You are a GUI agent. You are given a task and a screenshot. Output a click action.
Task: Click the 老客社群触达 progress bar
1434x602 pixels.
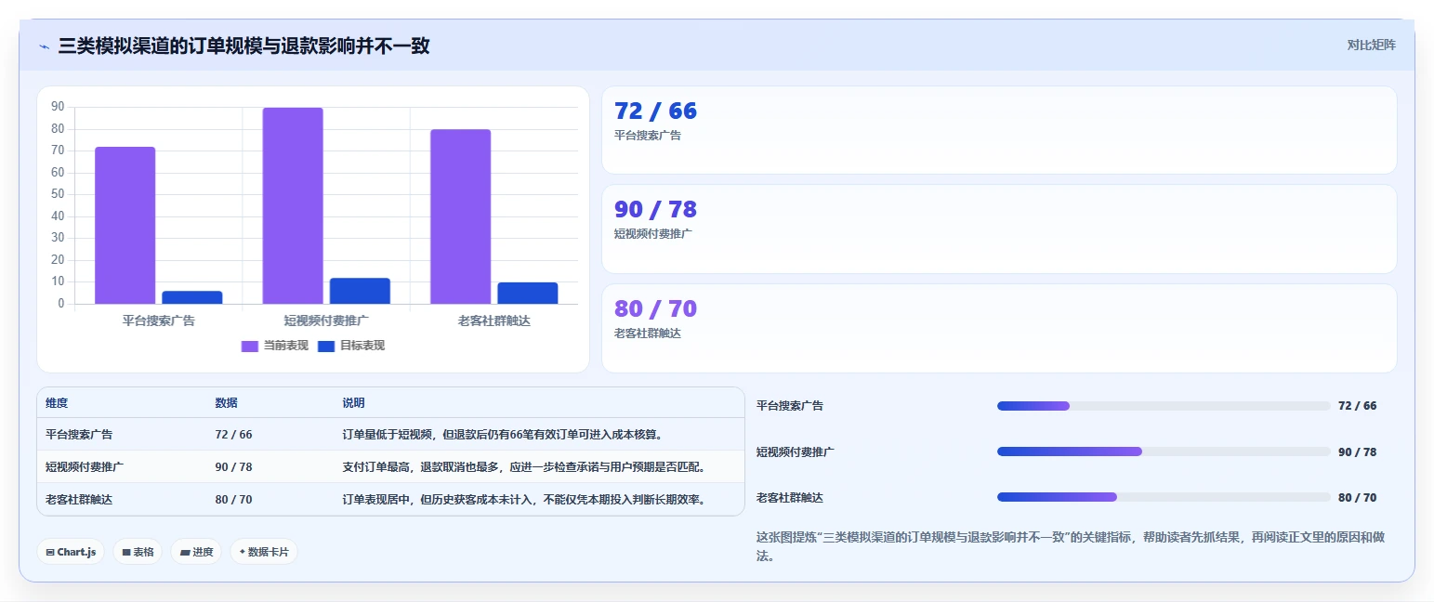pyautogui.click(x=1164, y=497)
